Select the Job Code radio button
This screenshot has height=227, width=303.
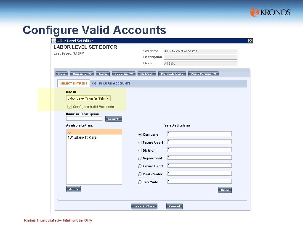[140, 182]
